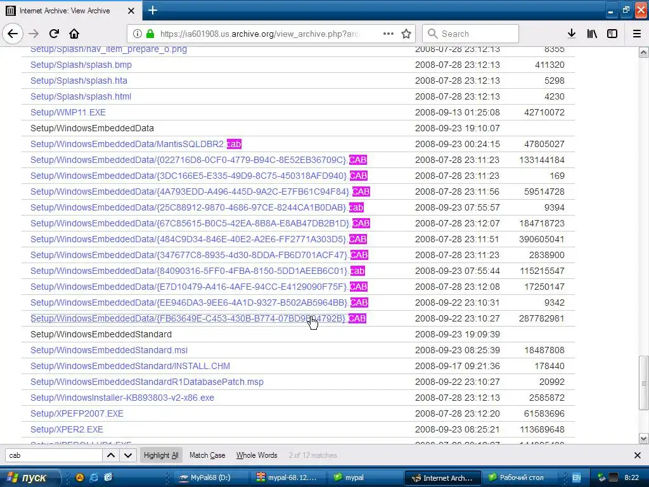Launch Internet Explorer from quick launch
This screenshot has height=487, width=649.
tap(94, 477)
